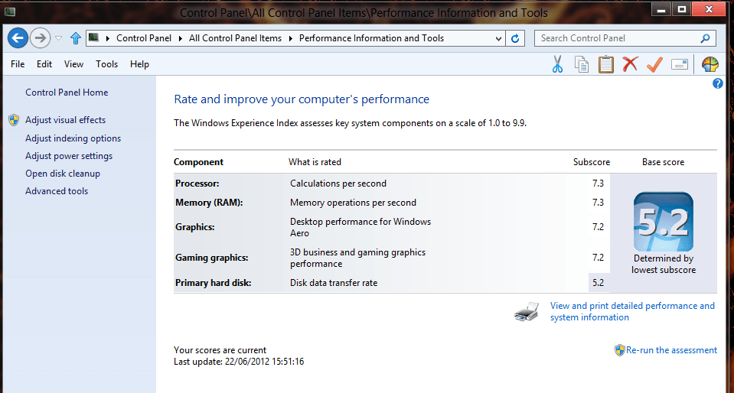Click 'Disk data transfer rate' text
The image size is (734, 393).
point(333,283)
